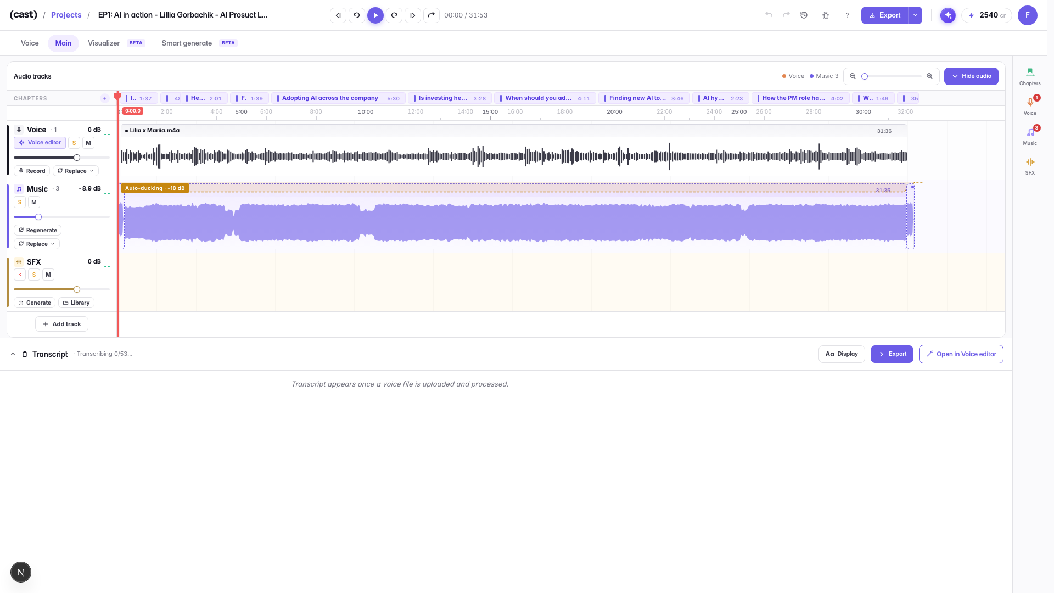Adjust the timeline zoom slider
The image size is (1054, 593).
click(893, 76)
